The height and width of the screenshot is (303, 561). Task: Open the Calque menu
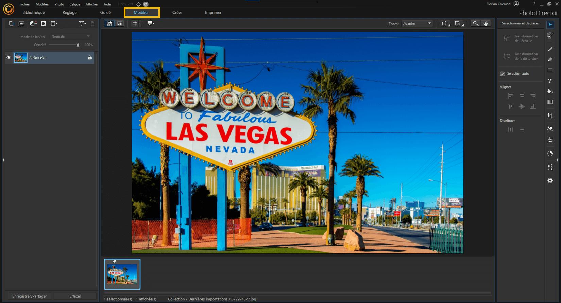75,4
